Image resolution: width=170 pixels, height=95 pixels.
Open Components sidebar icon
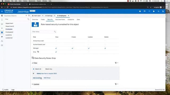click(2, 37)
